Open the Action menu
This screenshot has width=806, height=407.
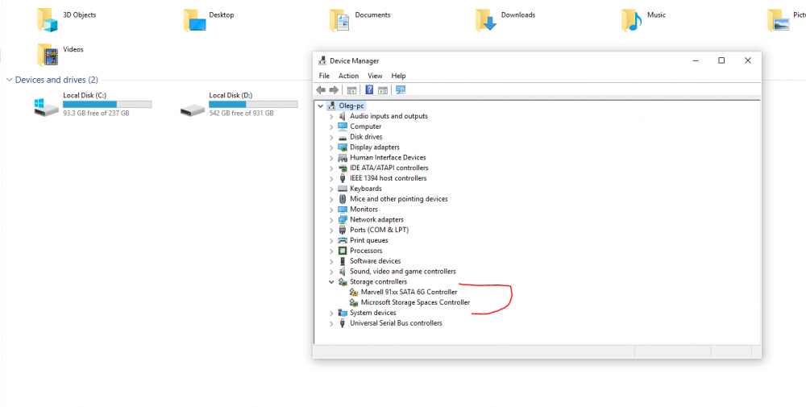348,76
